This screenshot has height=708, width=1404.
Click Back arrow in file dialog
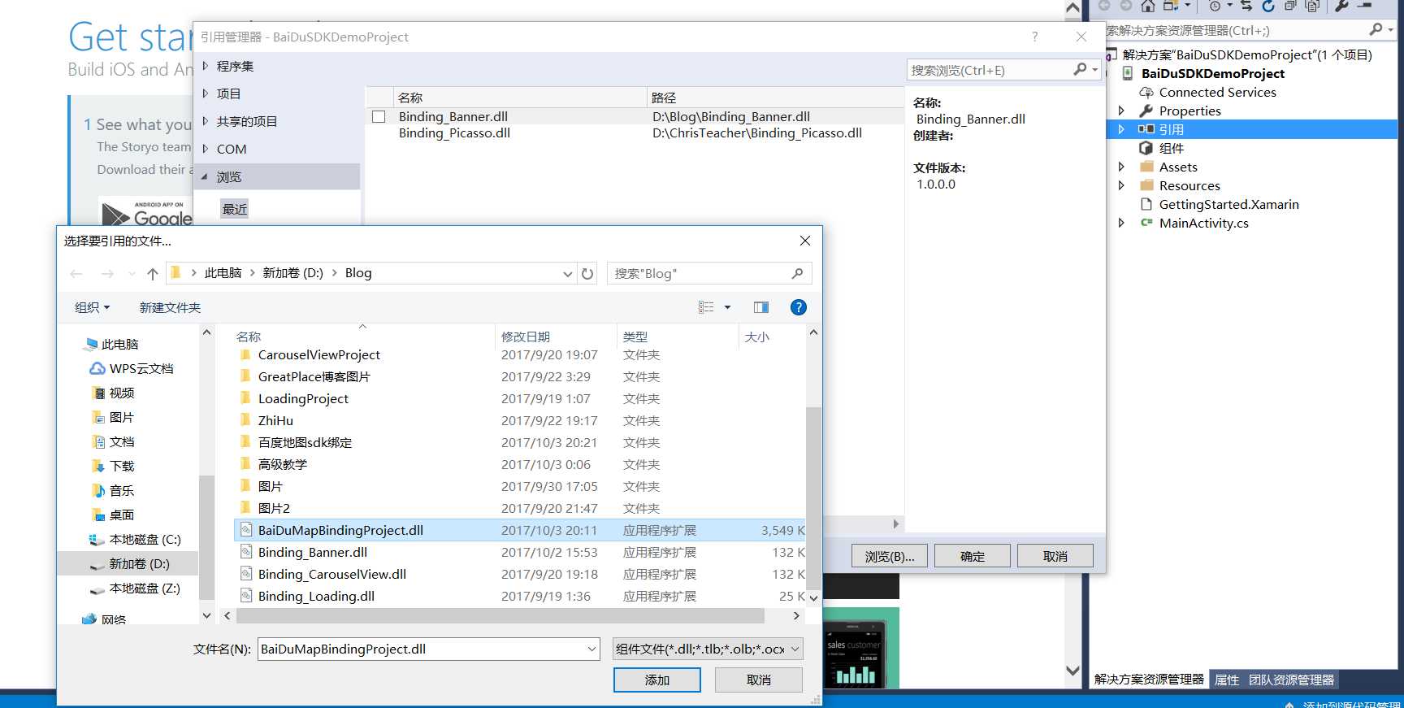pyautogui.click(x=76, y=274)
